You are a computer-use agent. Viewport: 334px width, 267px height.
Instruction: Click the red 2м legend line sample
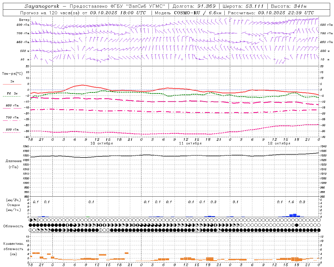click(x=12, y=84)
